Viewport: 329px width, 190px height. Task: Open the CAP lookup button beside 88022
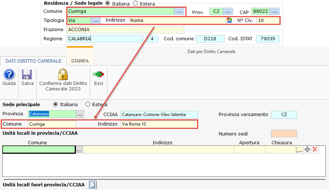pos(275,12)
